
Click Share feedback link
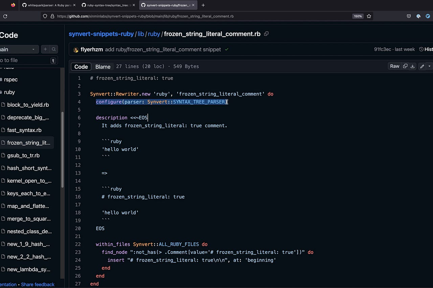coord(38,284)
